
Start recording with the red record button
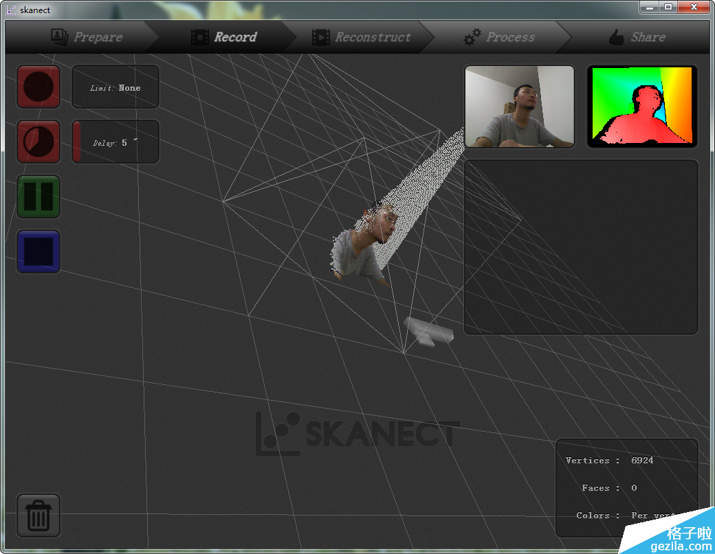click(38, 87)
